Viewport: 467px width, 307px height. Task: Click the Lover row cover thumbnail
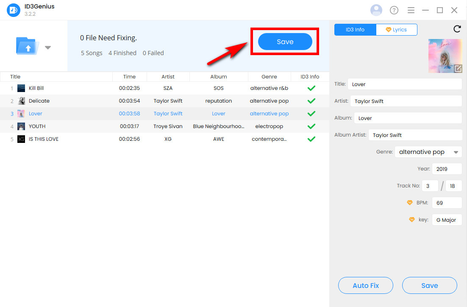point(21,114)
